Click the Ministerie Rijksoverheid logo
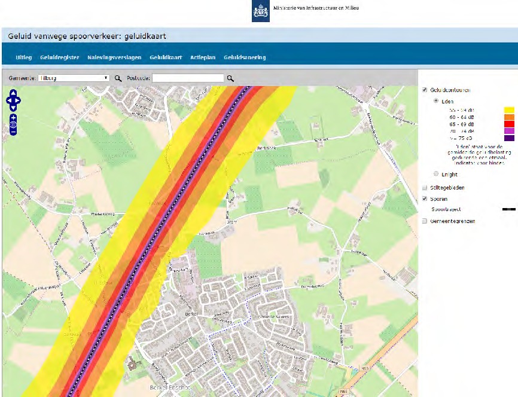The width and height of the screenshot is (518, 397). [260, 11]
